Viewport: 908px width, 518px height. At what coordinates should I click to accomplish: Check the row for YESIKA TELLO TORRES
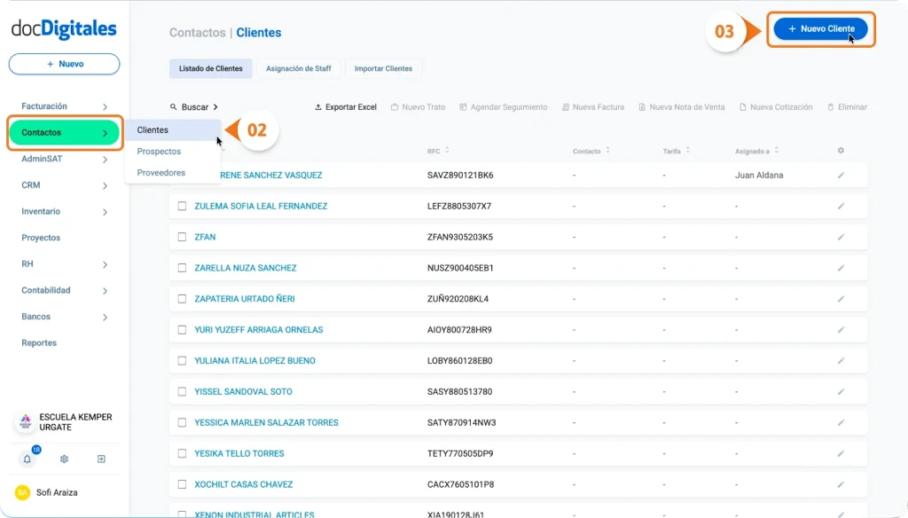180,454
